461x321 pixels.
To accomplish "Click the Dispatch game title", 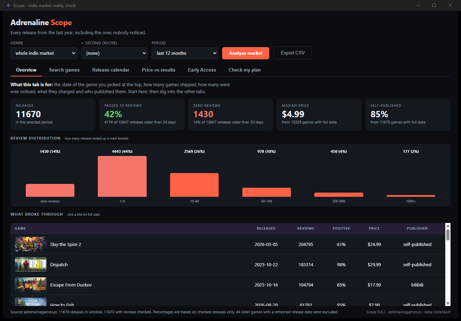I will click(x=59, y=264).
